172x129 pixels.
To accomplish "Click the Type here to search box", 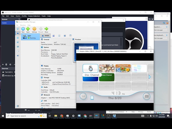I will (26, 116).
